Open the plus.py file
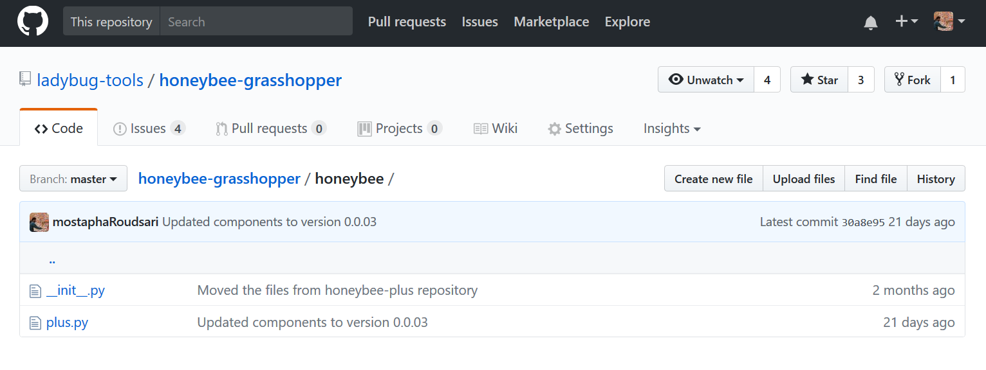This screenshot has width=986, height=370. (x=67, y=322)
